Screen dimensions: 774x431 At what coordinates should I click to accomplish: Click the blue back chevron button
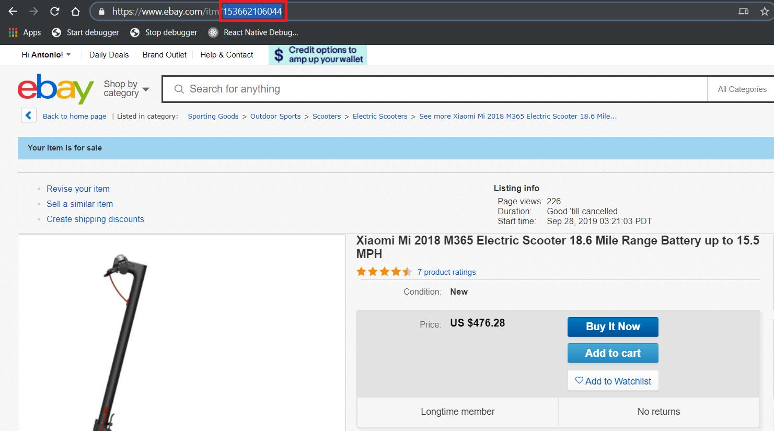(29, 115)
